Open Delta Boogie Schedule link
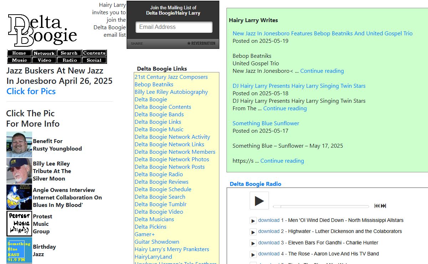The image size is (428, 264). (163, 189)
